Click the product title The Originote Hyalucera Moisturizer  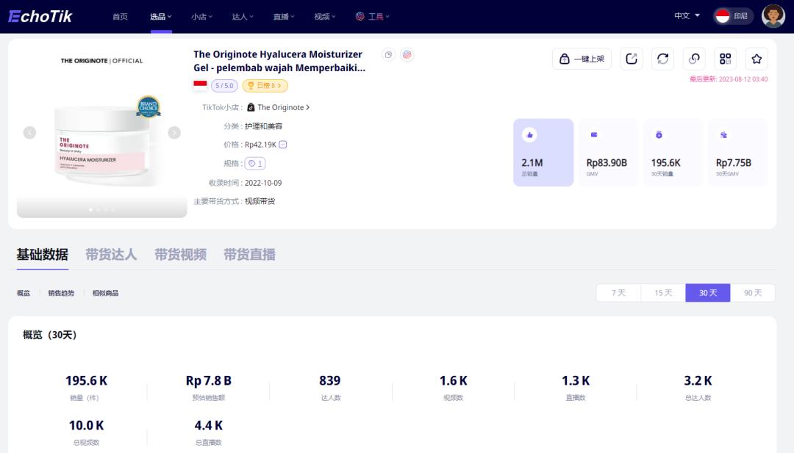279,61
